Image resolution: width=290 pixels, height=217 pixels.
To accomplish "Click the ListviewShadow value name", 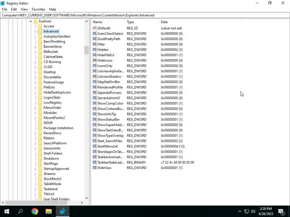I will [x=109, y=77].
